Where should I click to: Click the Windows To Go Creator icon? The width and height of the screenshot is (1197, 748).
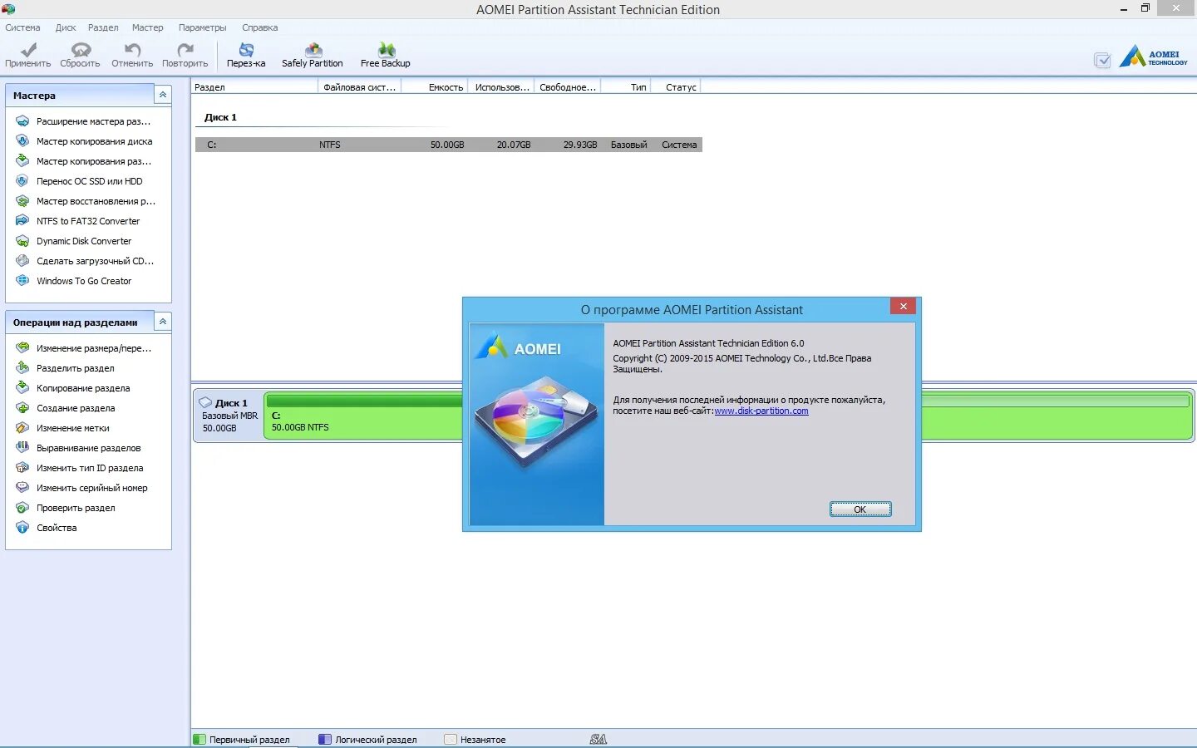(x=22, y=281)
